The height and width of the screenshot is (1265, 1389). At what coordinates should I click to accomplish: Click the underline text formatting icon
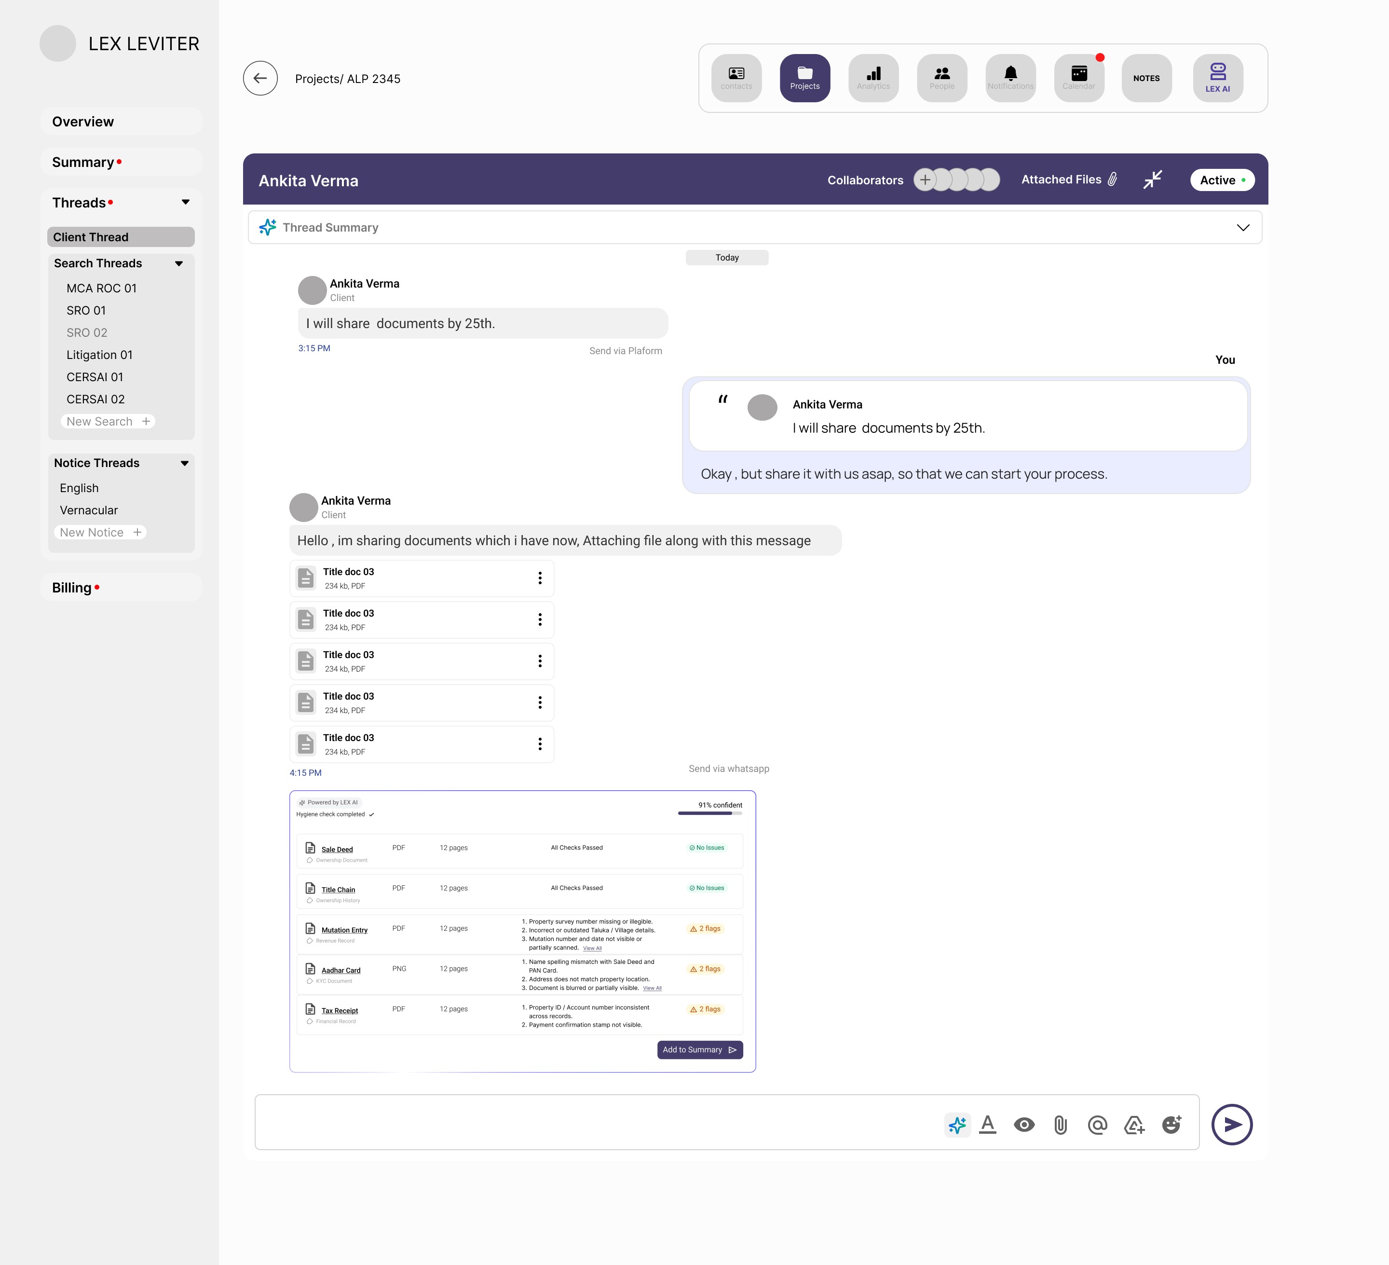coord(988,1125)
